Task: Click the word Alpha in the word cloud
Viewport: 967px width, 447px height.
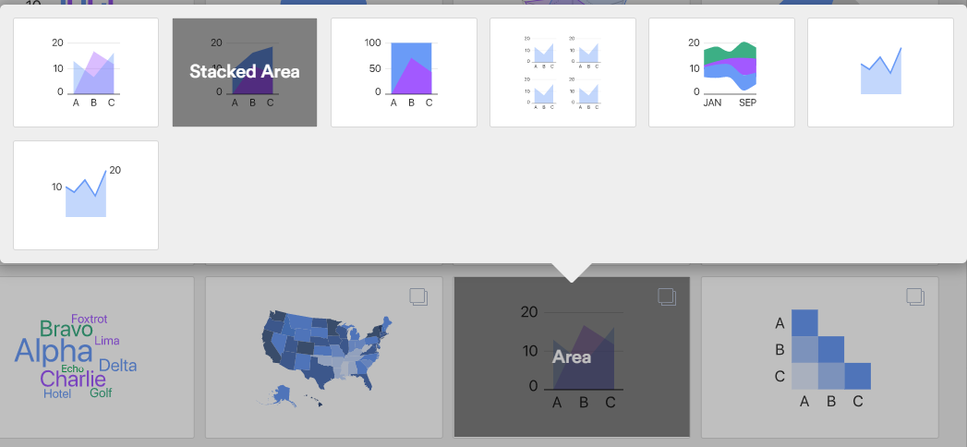Action: click(x=53, y=351)
